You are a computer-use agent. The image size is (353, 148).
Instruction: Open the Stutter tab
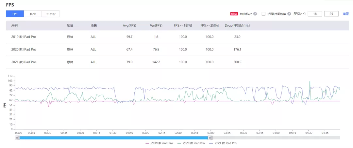click(50, 14)
